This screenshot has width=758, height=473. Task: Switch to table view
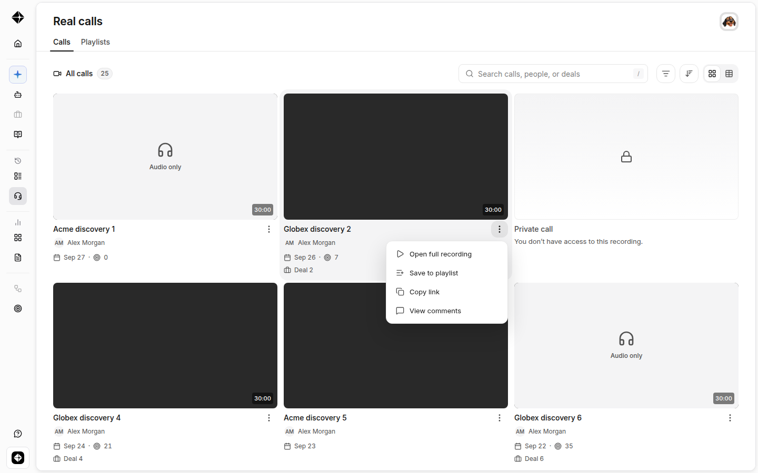click(729, 74)
